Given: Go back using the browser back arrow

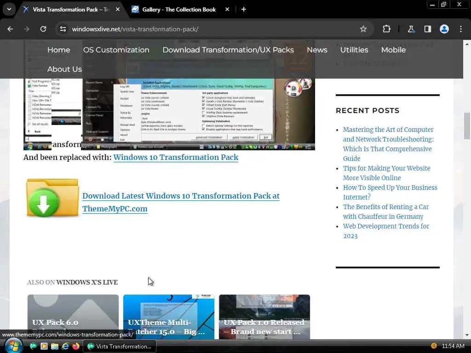Looking at the screenshot, I should coord(10,29).
